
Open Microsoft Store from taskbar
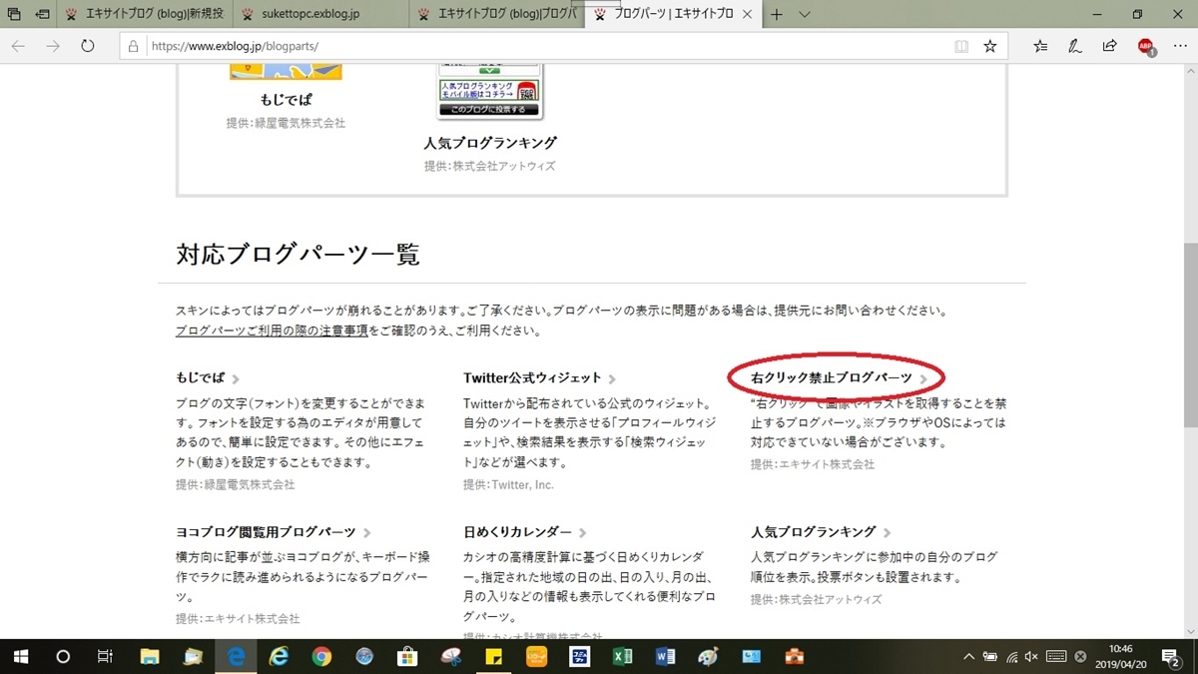[407, 656]
